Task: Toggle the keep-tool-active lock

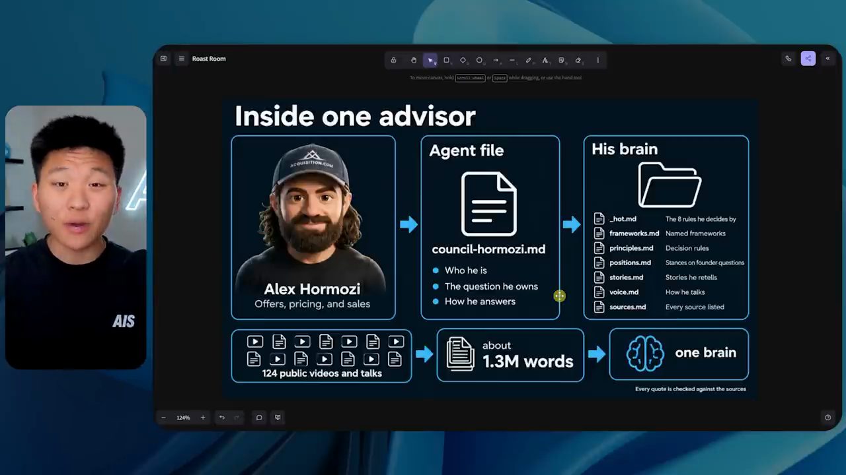Action: (393, 60)
